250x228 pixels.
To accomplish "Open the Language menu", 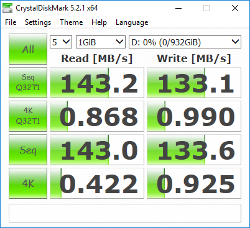I will 132,22.
